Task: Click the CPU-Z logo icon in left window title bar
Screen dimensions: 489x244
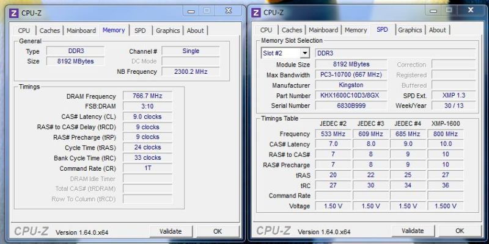Action: [x=13, y=13]
